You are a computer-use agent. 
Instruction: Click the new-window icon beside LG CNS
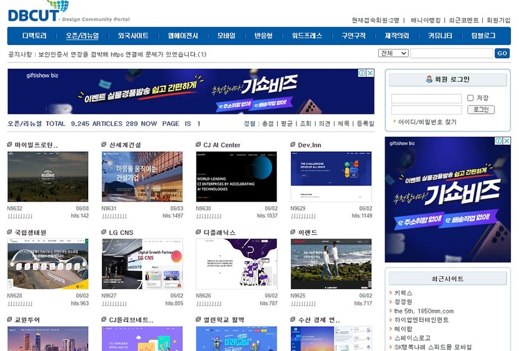tap(104, 232)
